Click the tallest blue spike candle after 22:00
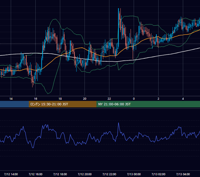The height and width of the screenshot is (177, 200). (119, 28)
